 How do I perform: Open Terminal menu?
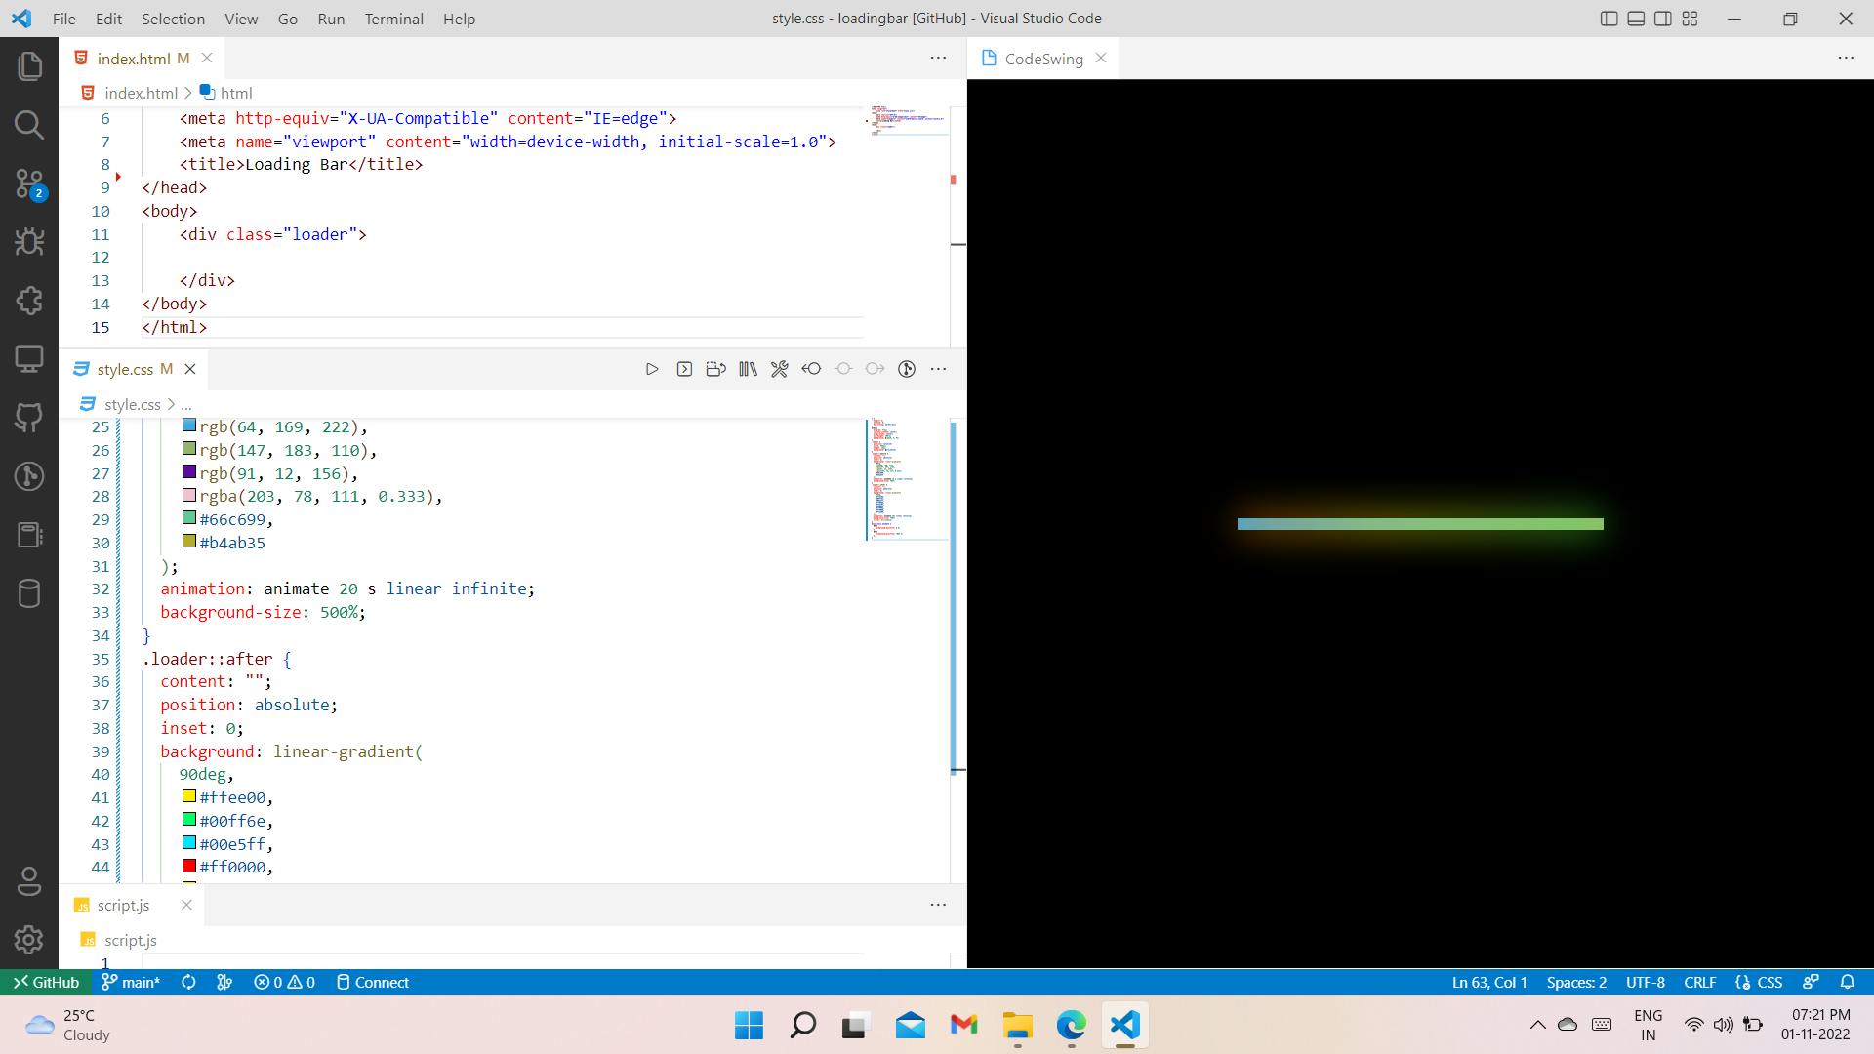pyautogui.click(x=393, y=19)
